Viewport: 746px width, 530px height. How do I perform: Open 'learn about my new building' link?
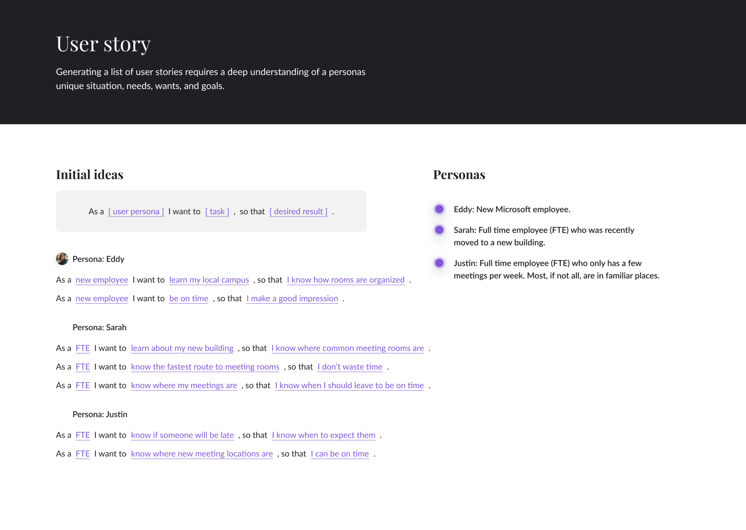coord(182,348)
